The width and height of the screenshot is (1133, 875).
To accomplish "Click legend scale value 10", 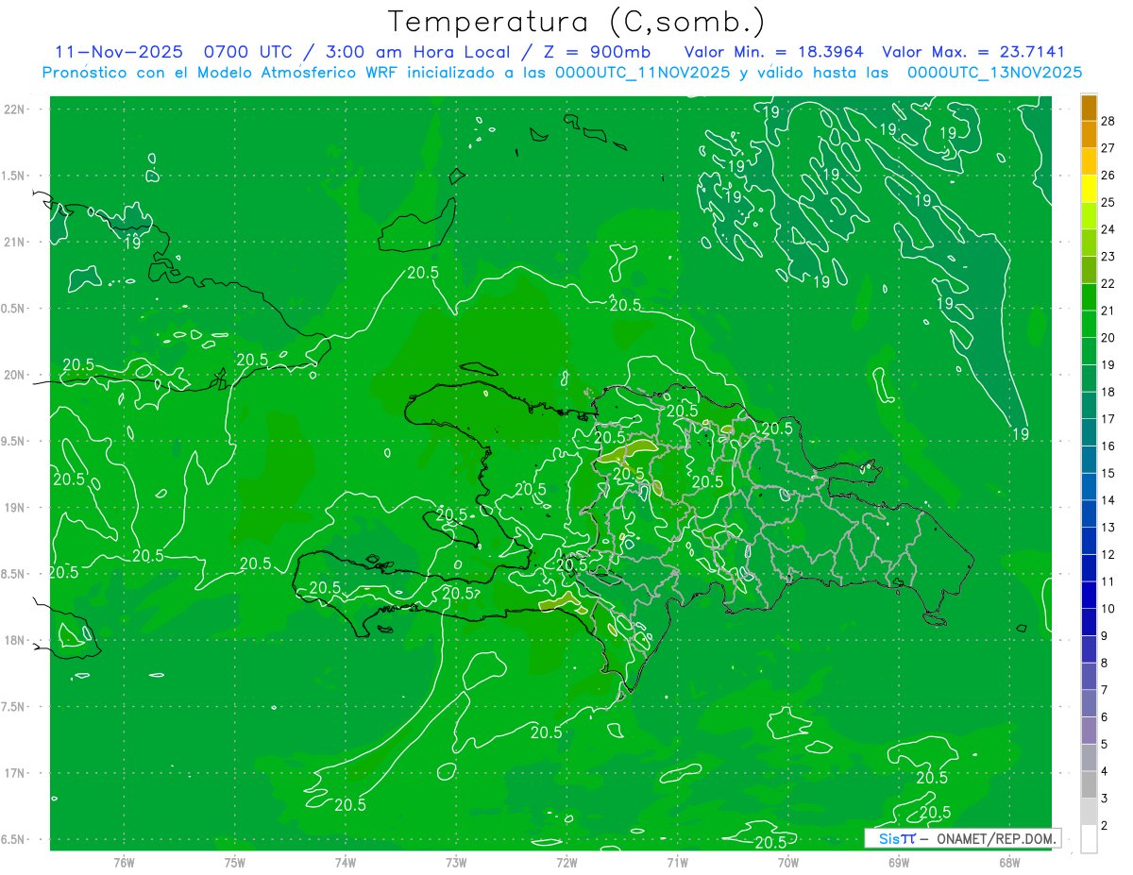I will point(1108,609).
